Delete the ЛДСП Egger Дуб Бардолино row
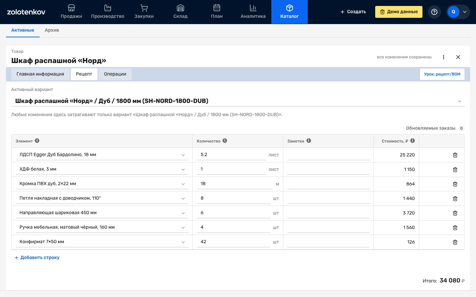The width and height of the screenshot is (476, 297). point(455,155)
